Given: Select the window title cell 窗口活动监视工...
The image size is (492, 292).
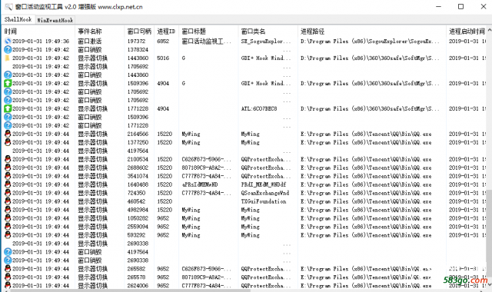Looking at the screenshot, I should [x=206, y=41].
